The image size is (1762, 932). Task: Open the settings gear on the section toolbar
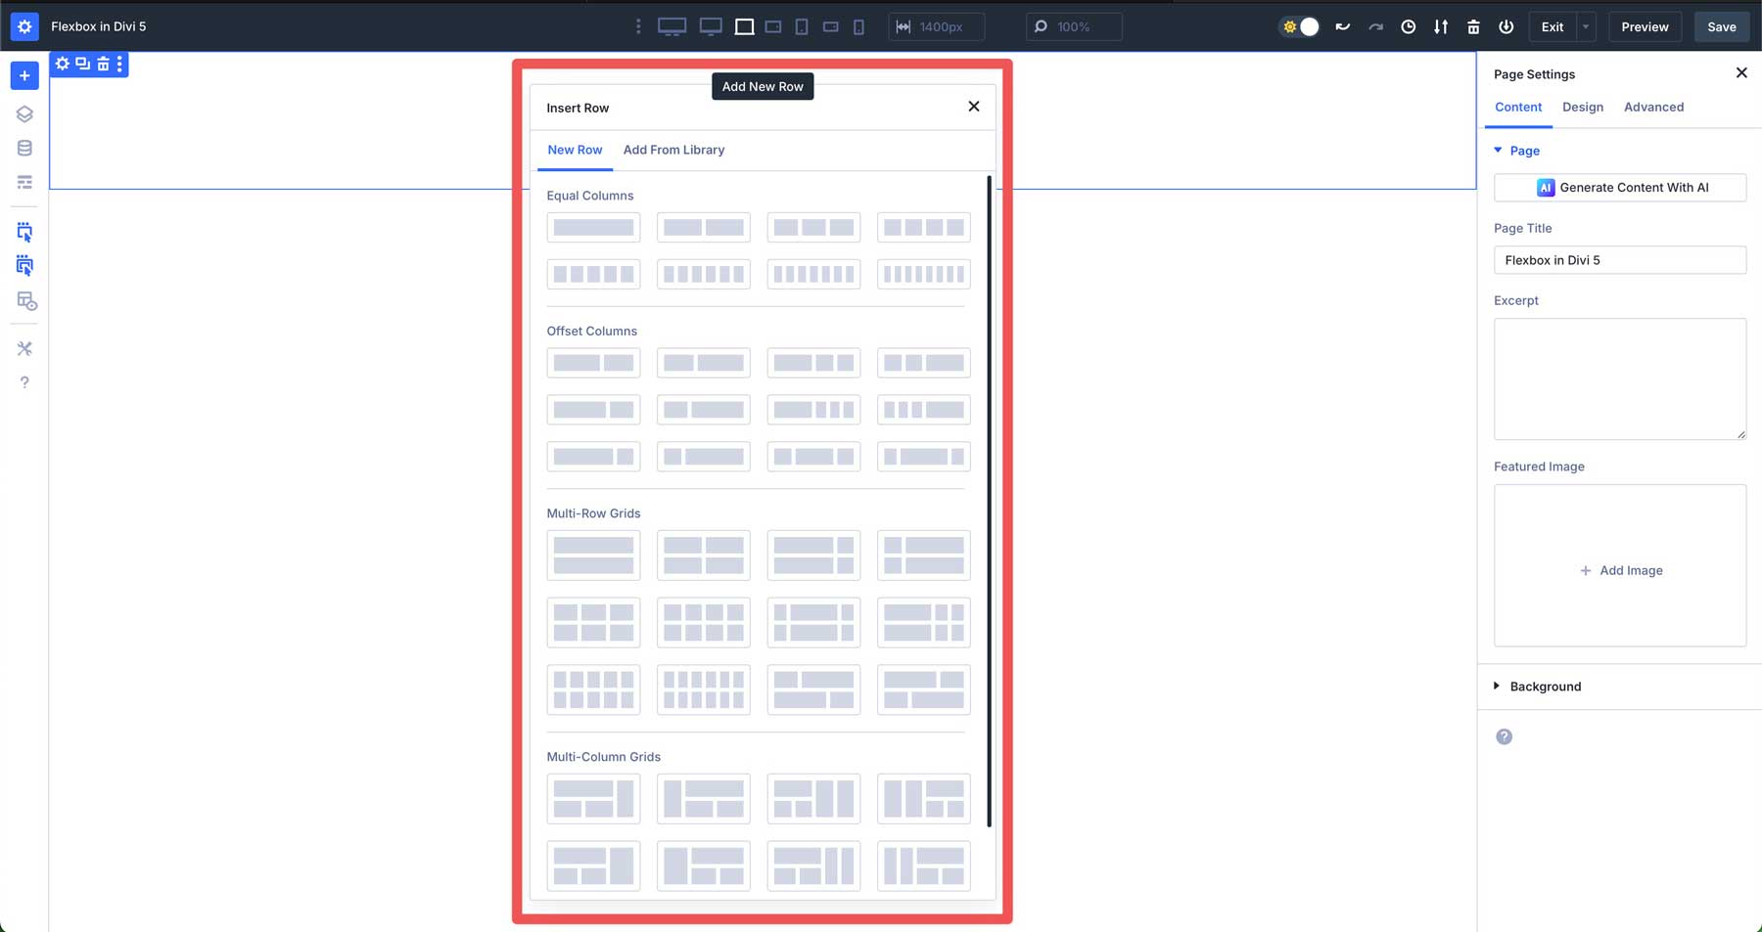(62, 64)
